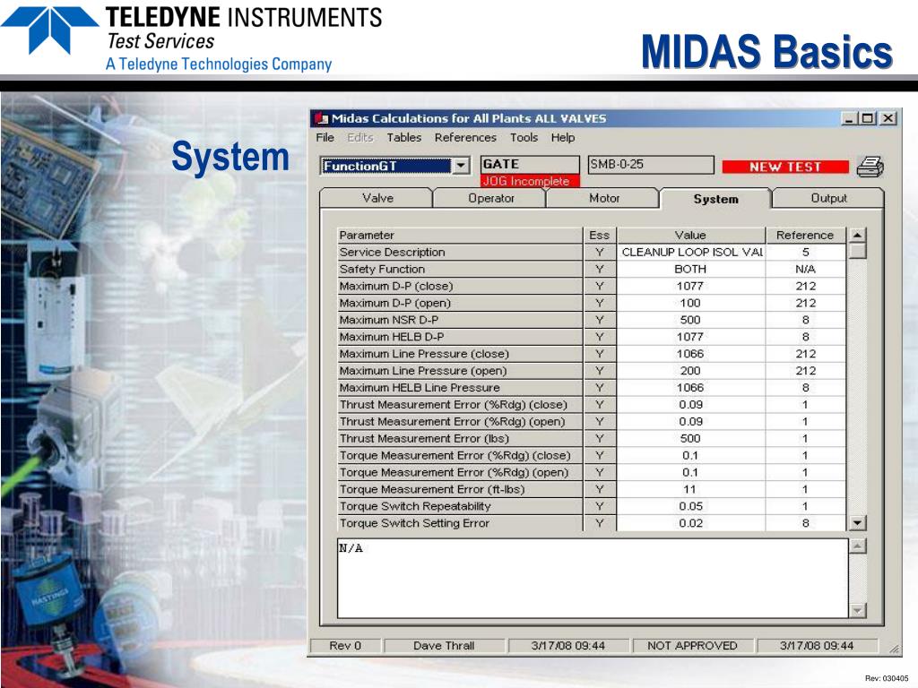This screenshot has height=688, width=918.
Task: Click the value 200 for Maximum Line Pressure (open)
Action: [691, 371]
